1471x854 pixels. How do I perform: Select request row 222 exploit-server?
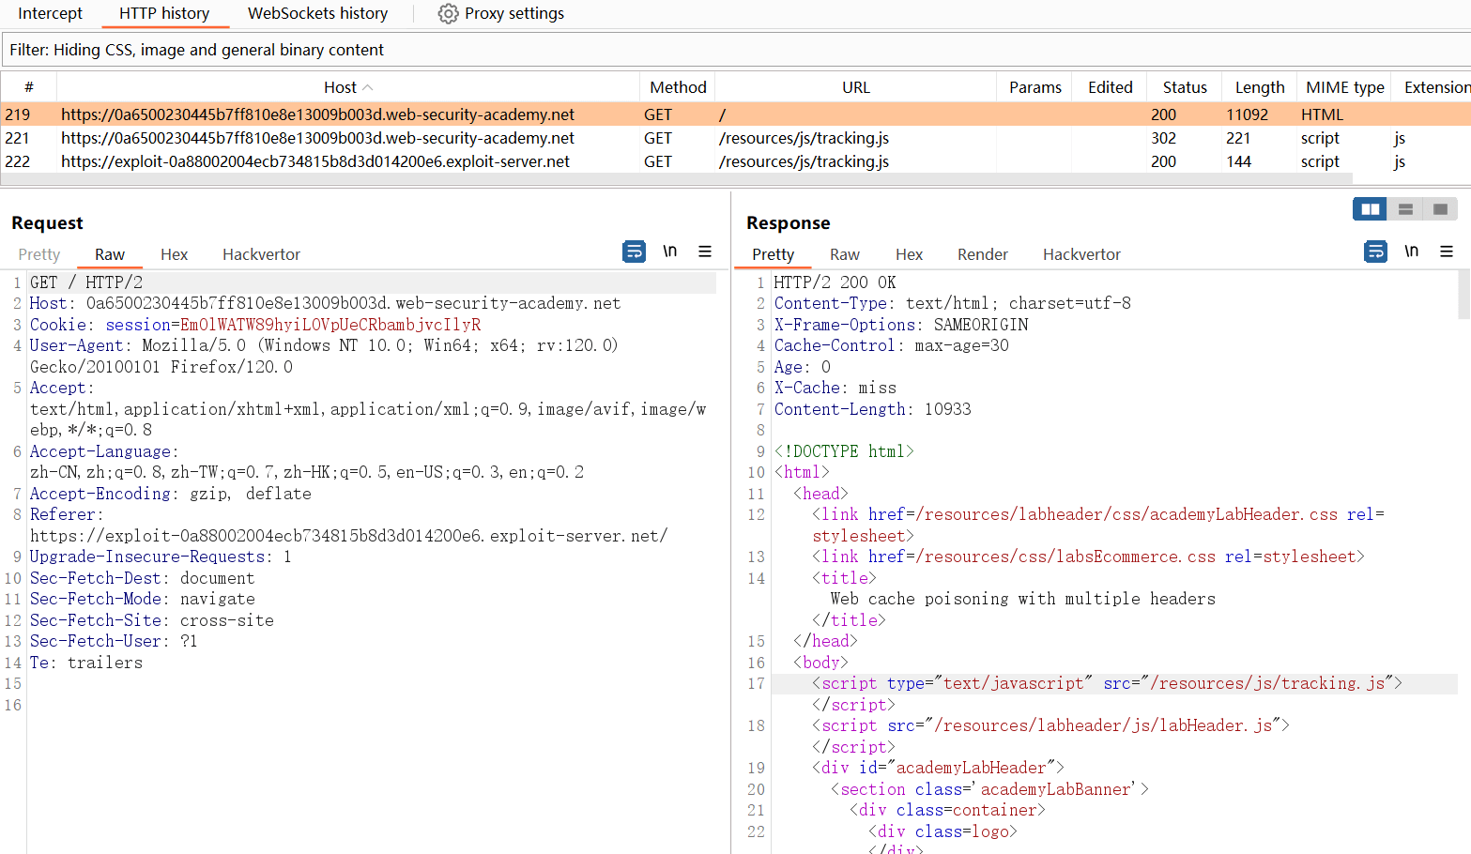click(x=314, y=161)
